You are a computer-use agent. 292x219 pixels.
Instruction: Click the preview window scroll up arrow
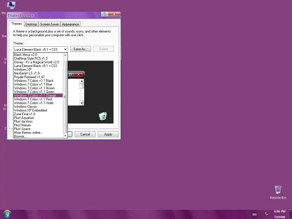tap(82, 81)
